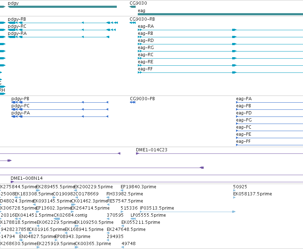Select the RE57547.5prime EST label
This screenshot has width=303, height=249.
point(125,201)
